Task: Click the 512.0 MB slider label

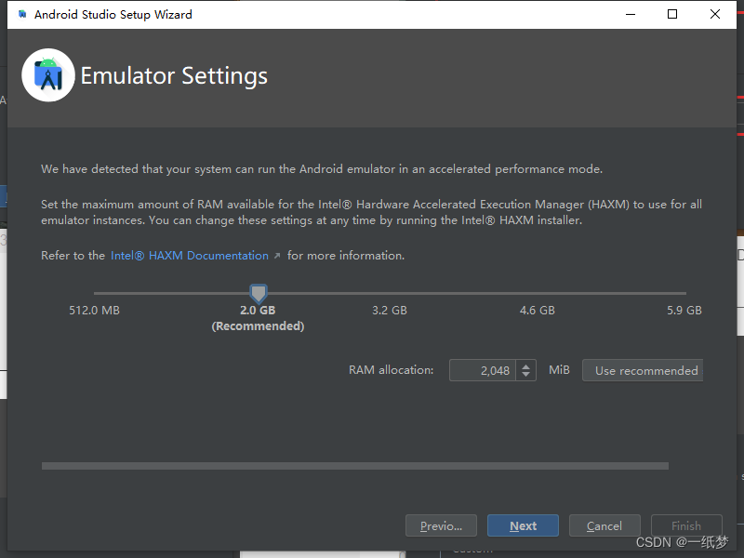Action: 95,311
